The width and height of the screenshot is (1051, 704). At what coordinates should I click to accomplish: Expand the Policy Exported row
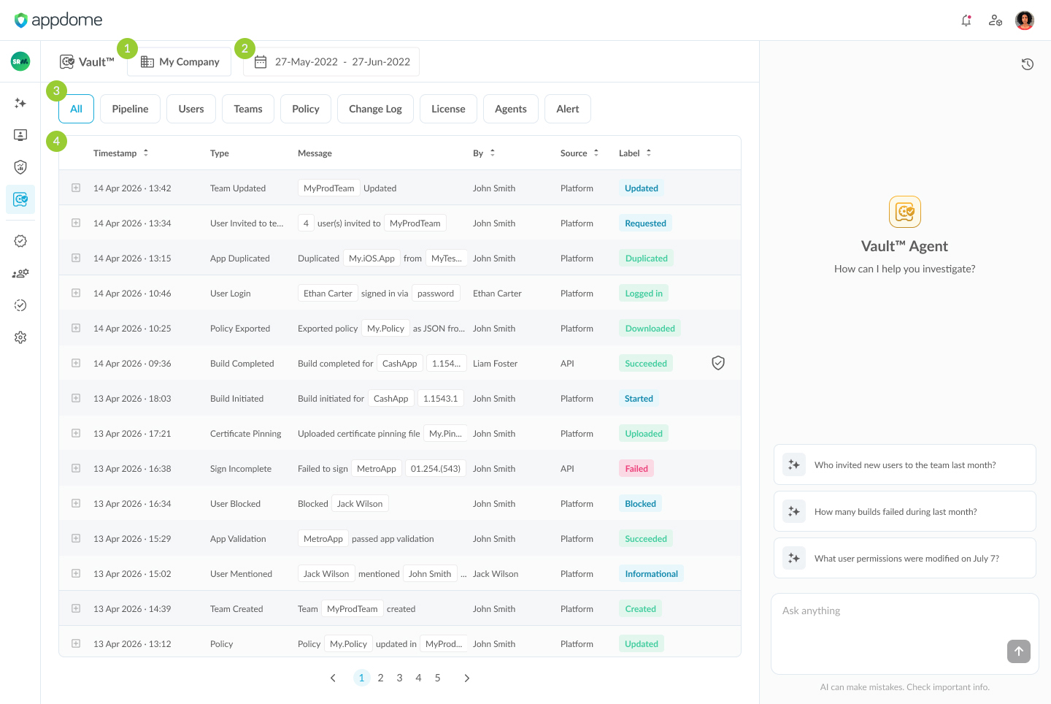[76, 328]
